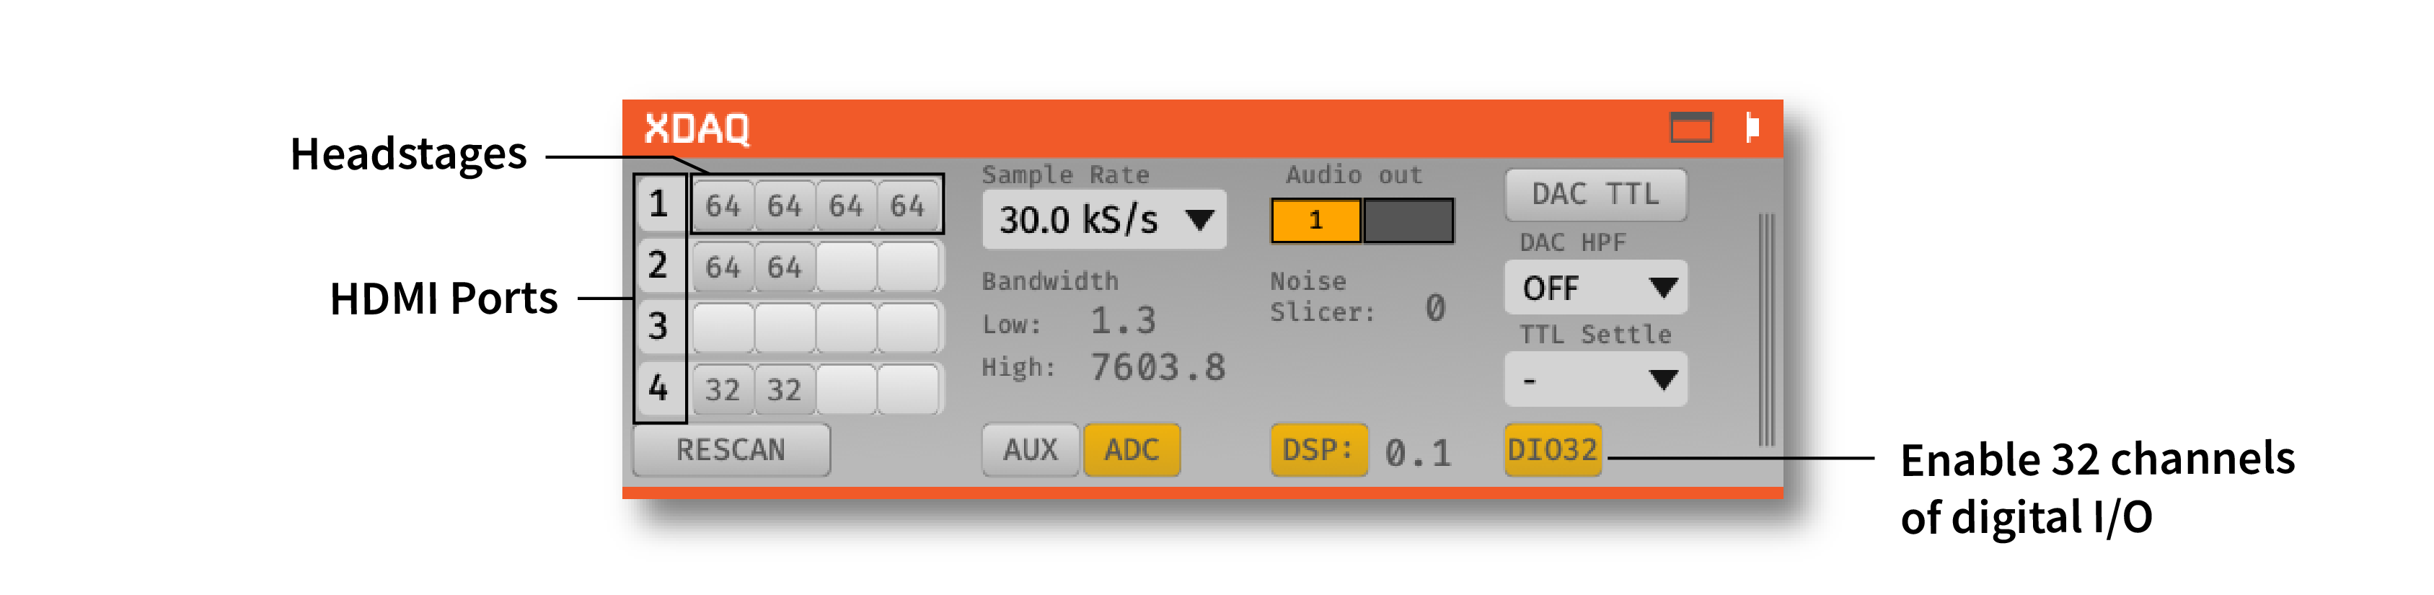Image resolution: width=2434 pixels, height=595 pixels.
Task: Click the DAC HPF label
Action: [x=1572, y=243]
